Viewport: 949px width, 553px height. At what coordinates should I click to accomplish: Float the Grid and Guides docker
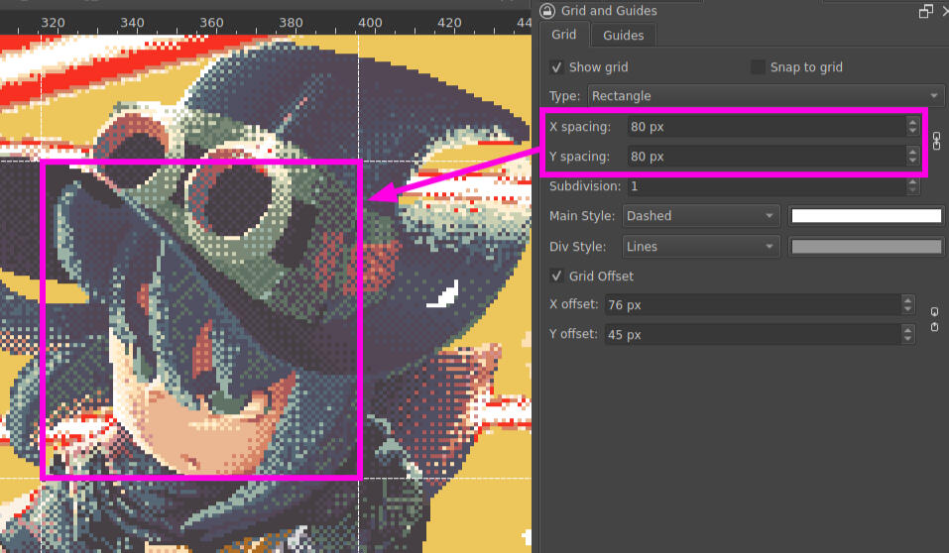pos(925,11)
